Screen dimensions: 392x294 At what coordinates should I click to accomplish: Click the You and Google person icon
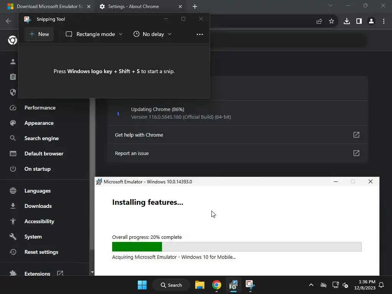13,62
